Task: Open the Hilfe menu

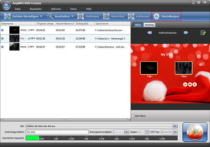Action: [x=89, y=9]
